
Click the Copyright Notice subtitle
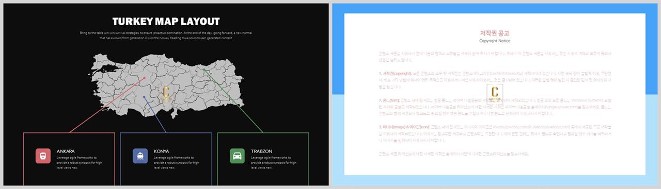pos(495,40)
